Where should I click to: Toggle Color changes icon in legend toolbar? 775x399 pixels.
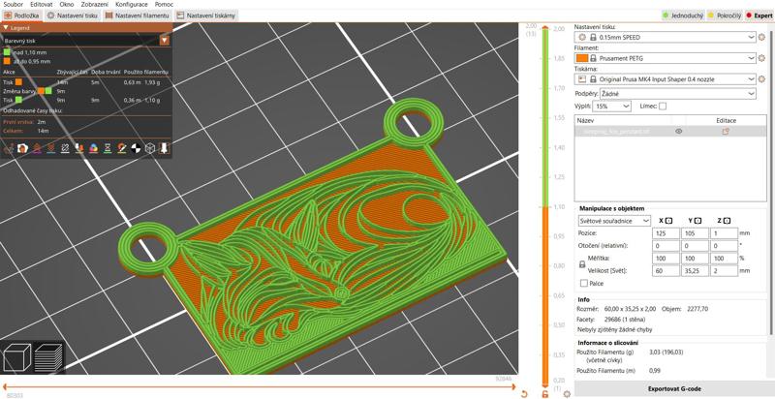[x=93, y=148]
